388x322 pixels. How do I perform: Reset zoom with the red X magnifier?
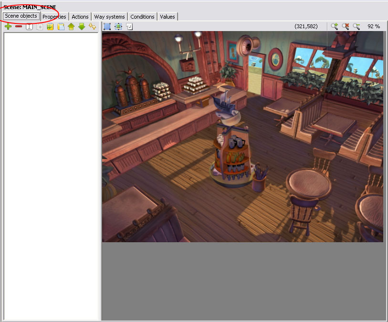point(346,26)
